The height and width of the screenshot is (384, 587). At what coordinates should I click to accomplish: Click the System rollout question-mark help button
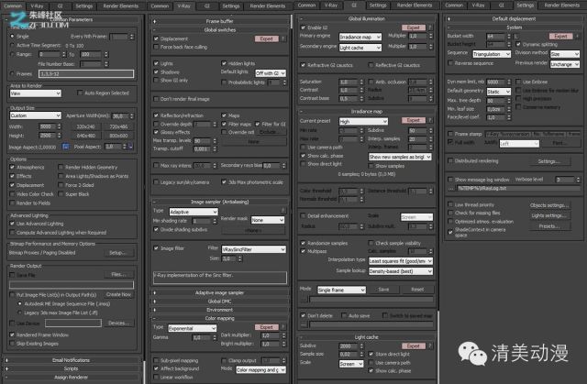[577, 36]
